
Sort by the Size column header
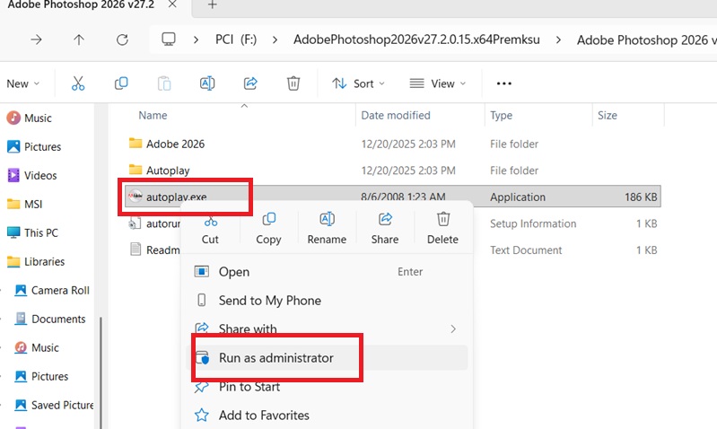[x=608, y=115]
